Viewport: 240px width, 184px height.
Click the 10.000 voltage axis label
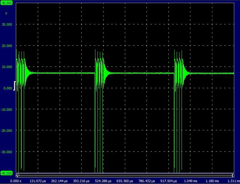(7, 67)
